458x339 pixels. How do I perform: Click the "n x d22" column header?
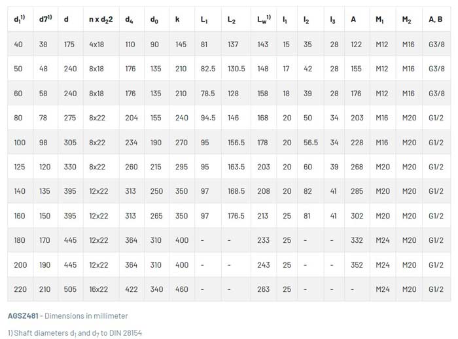[x=103, y=20]
